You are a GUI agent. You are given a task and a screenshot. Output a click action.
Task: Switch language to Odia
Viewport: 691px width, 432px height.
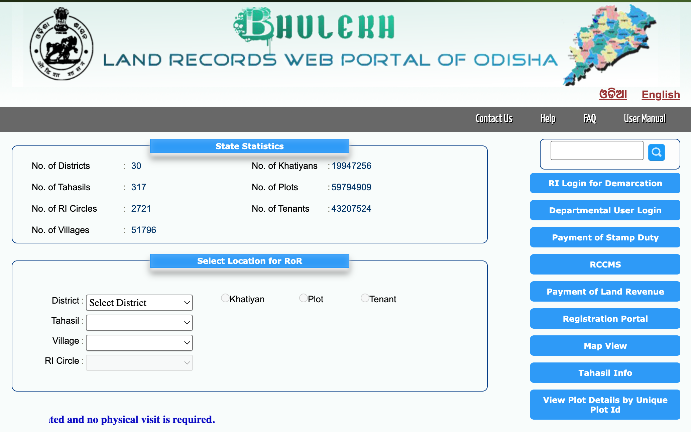pos(613,95)
